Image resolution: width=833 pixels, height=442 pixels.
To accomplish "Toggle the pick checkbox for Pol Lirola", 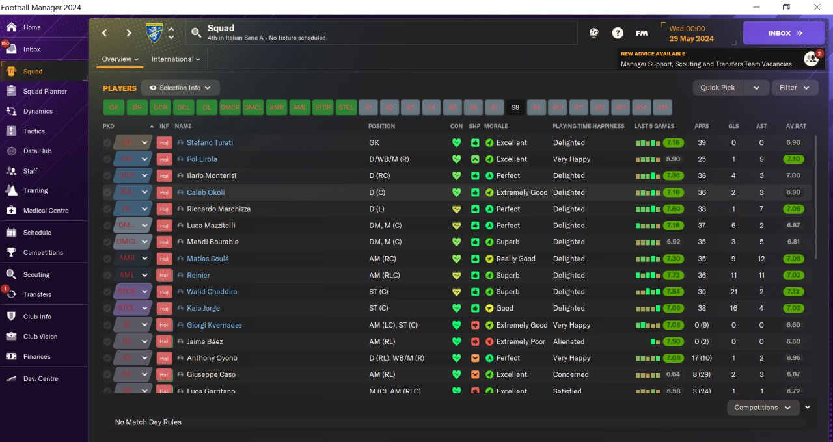I will [x=107, y=159].
